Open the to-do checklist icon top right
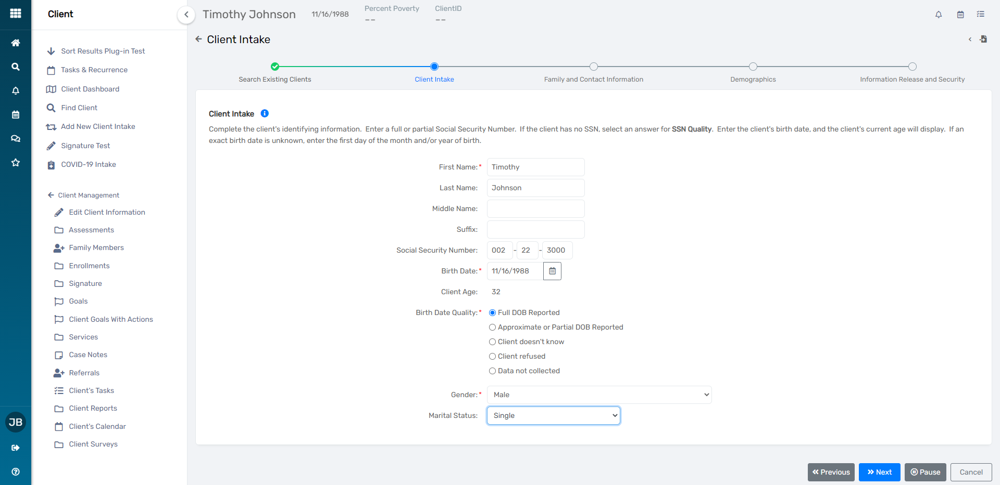The width and height of the screenshot is (1000, 485). [981, 15]
